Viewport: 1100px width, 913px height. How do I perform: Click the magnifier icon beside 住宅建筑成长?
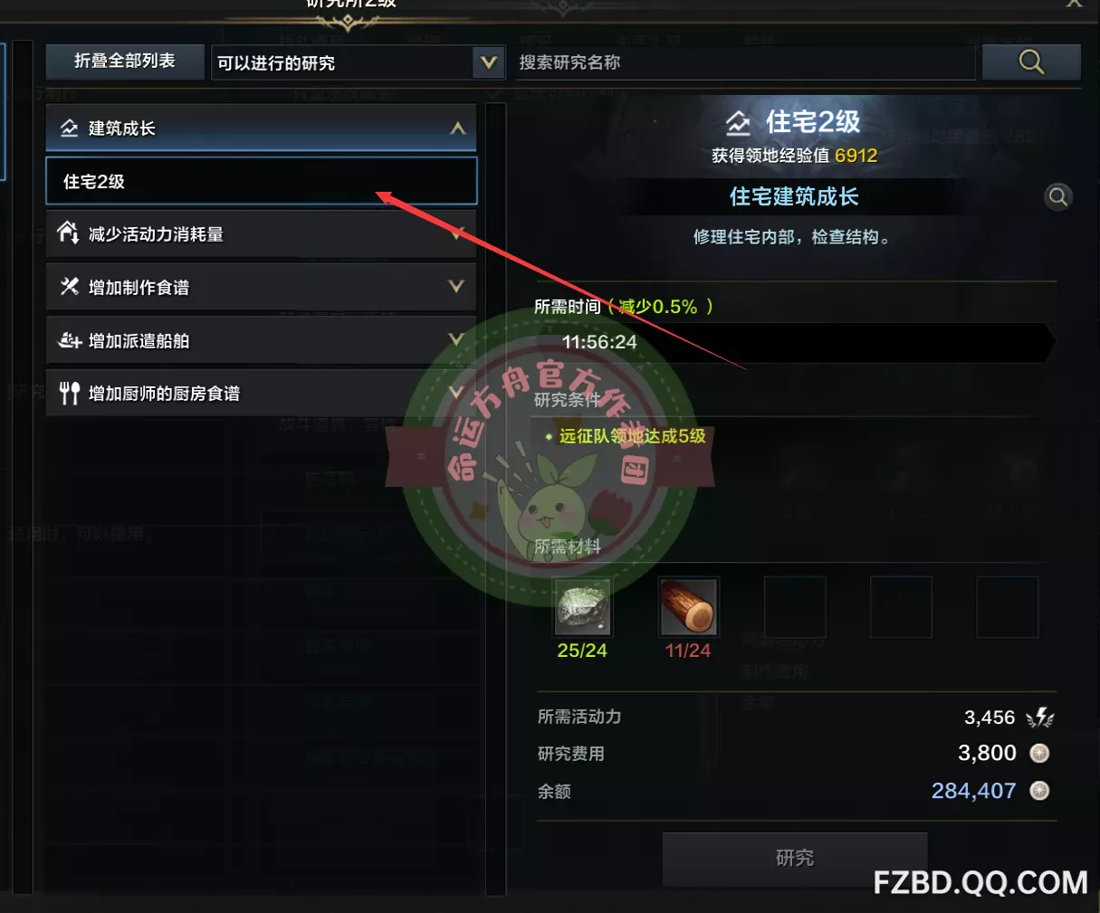tap(1057, 196)
